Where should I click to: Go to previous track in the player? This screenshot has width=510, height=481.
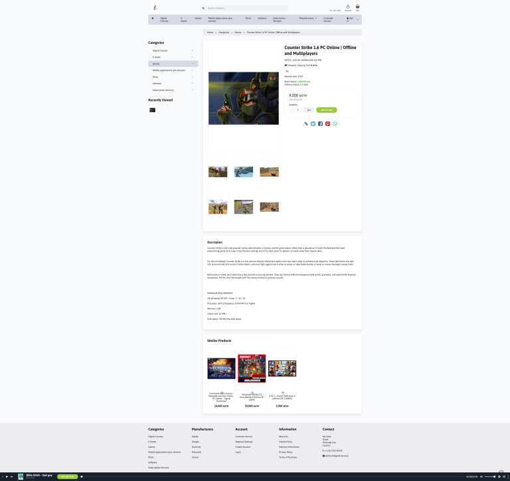pyautogui.click(x=3, y=477)
